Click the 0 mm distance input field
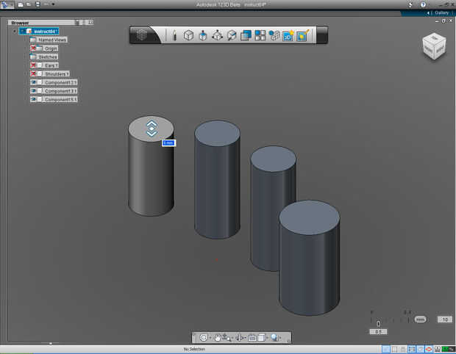The width and height of the screenshot is (456, 354). click(x=168, y=142)
